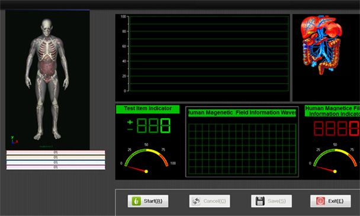The width and height of the screenshot is (360, 216).
Task: Click the pink progress bar under body viewer
Action: (x=56, y=153)
